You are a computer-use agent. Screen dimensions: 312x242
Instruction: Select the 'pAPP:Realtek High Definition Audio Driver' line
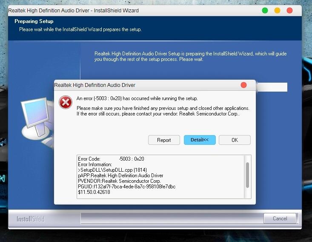[x=120, y=176]
